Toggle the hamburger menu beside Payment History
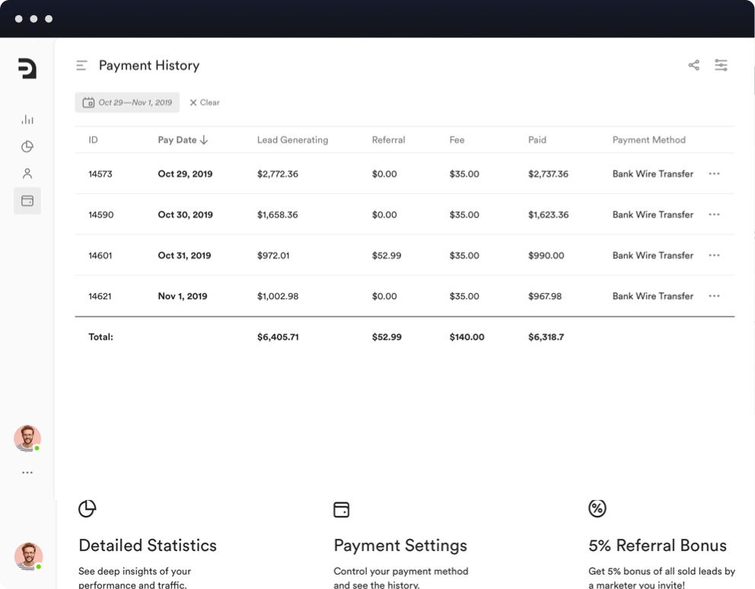Screen dimensions: 755x589 (x=81, y=66)
